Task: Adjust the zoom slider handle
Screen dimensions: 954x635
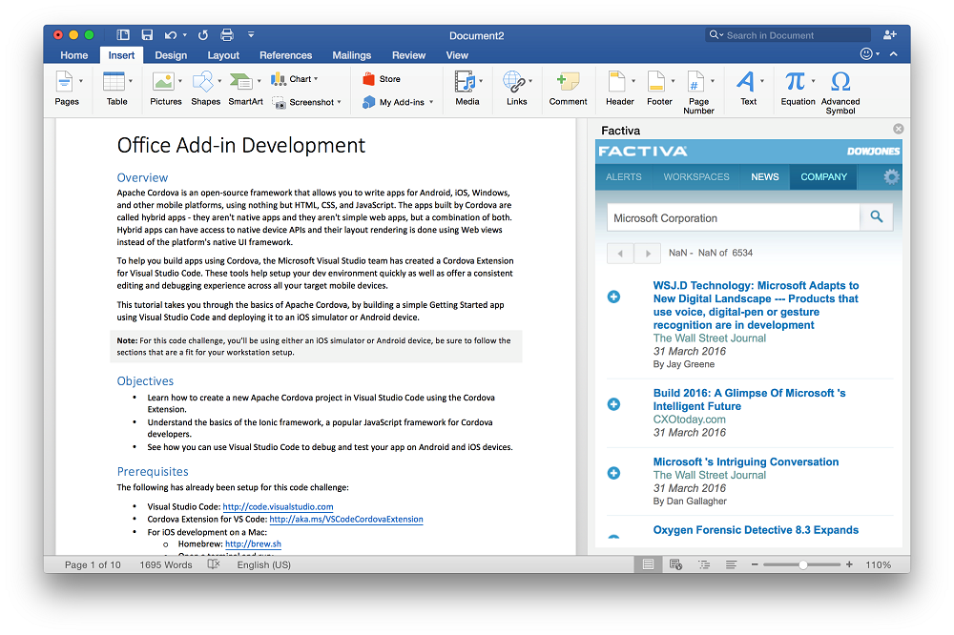Action: pos(803,564)
